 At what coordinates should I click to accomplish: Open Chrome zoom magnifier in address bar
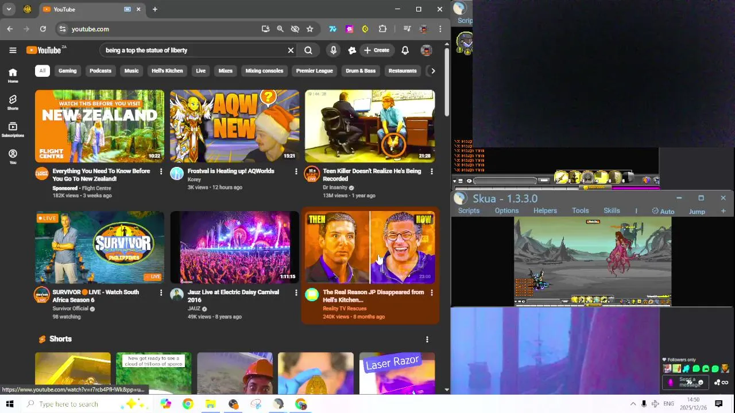[x=280, y=29]
